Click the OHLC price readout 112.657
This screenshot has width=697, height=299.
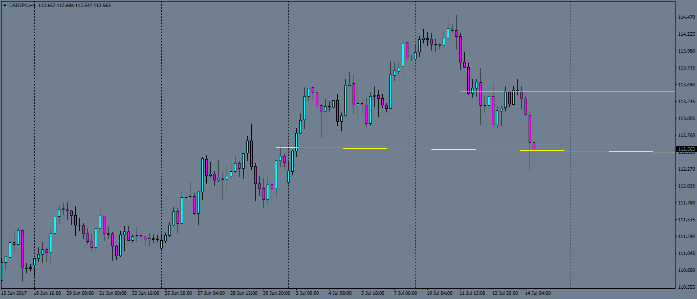(47, 5)
